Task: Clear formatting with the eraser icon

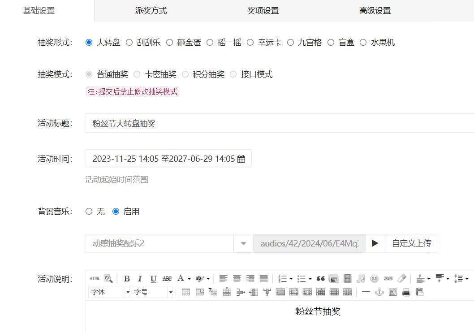Action: click(x=402, y=278)
